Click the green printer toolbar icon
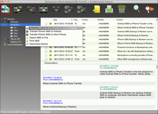This screenshot has height=114, width=158. (109, 9)
